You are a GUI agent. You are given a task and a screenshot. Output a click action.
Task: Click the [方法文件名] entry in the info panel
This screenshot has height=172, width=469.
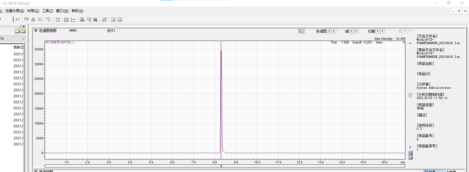point(427,36)
